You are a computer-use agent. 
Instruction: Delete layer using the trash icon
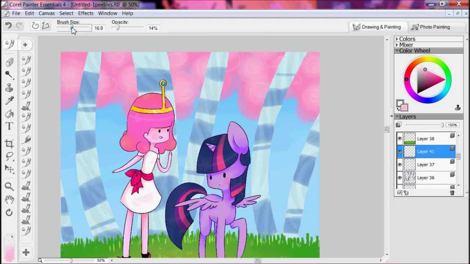452,193
